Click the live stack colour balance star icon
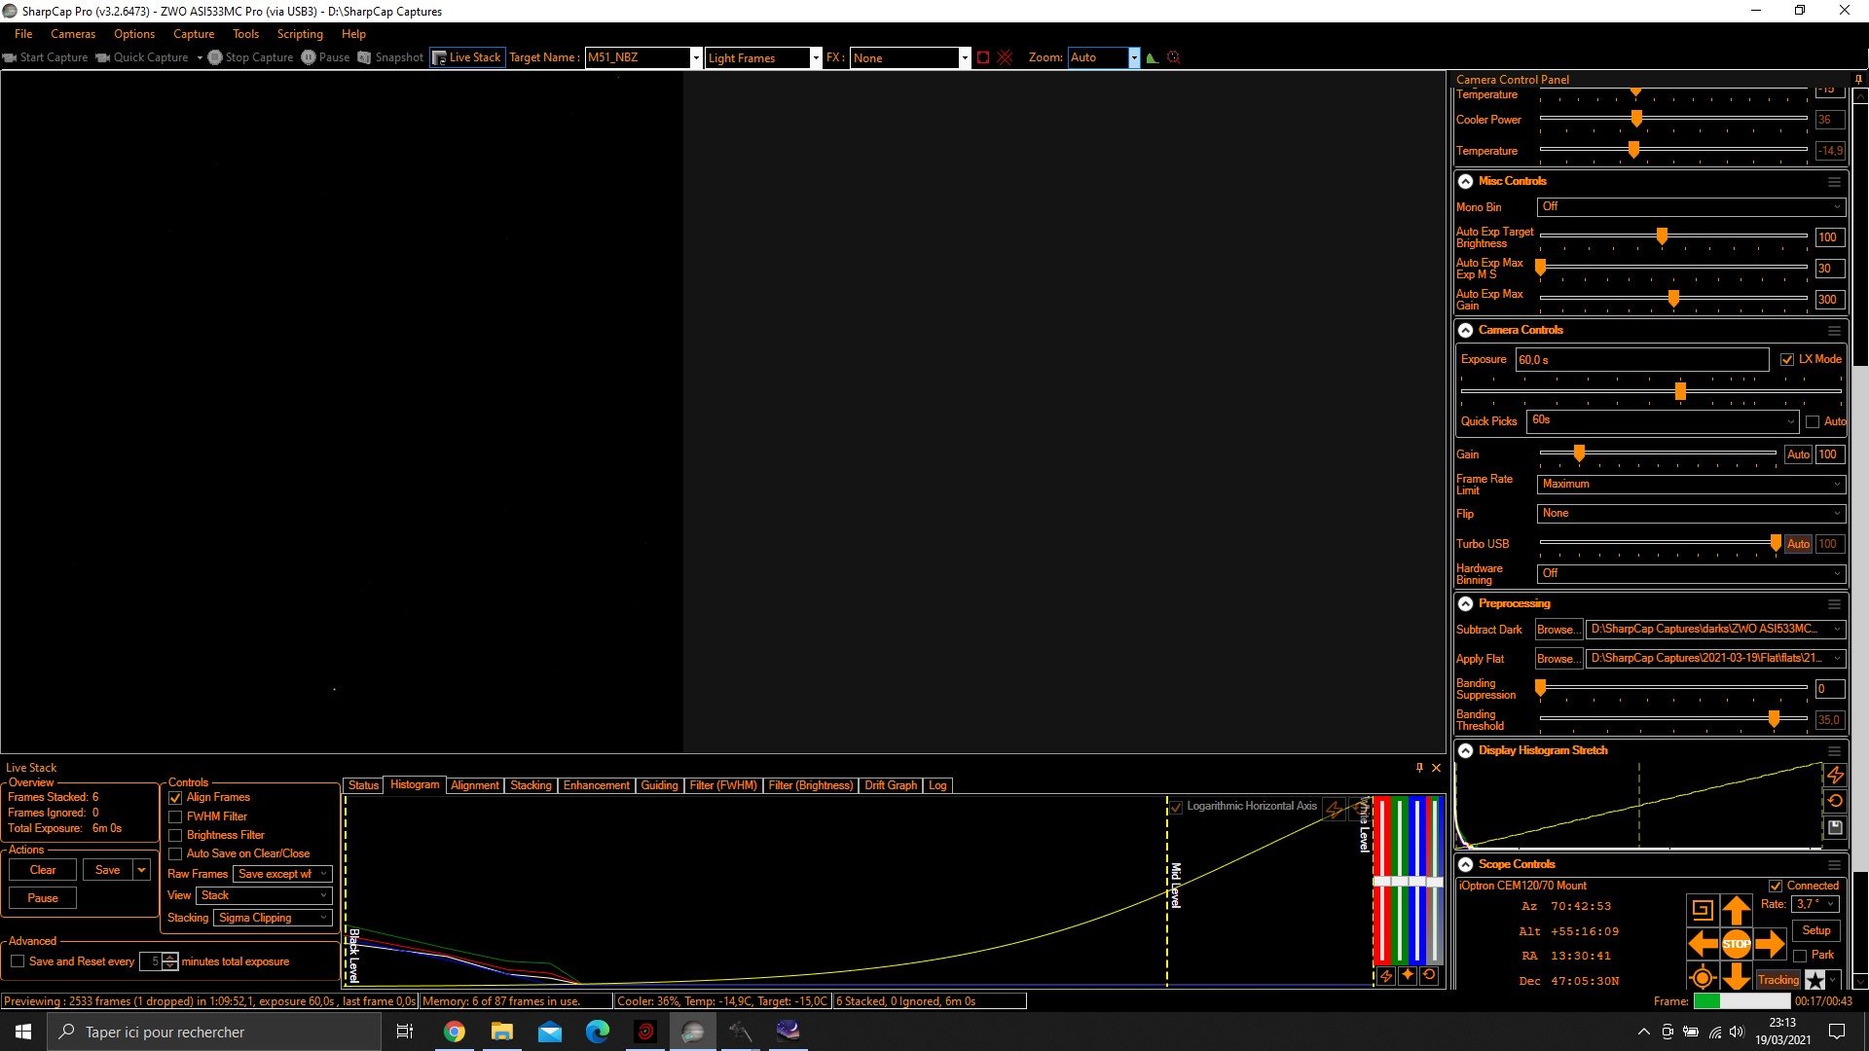The image size is (1869, 1051). (1408, 975)
